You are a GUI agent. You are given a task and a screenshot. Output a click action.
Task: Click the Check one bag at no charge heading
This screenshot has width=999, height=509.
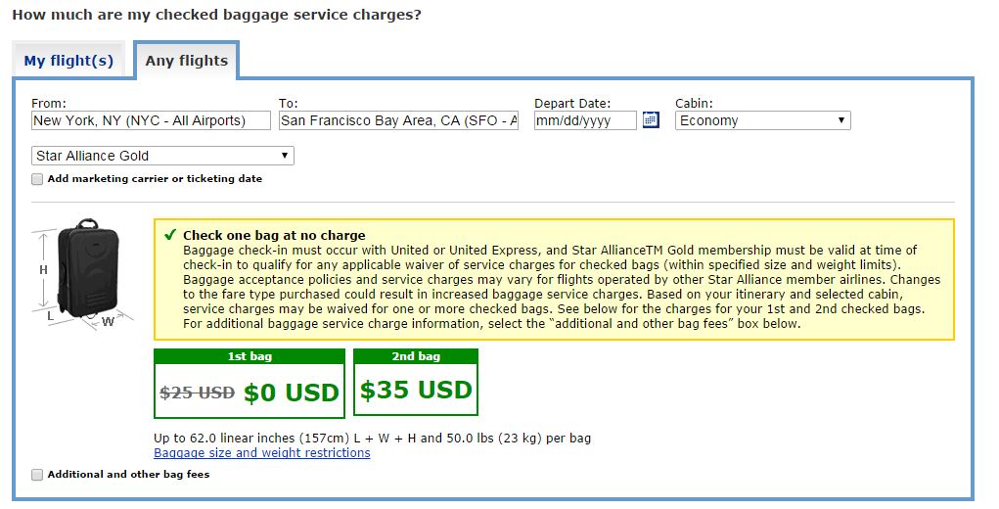point(274,235)
